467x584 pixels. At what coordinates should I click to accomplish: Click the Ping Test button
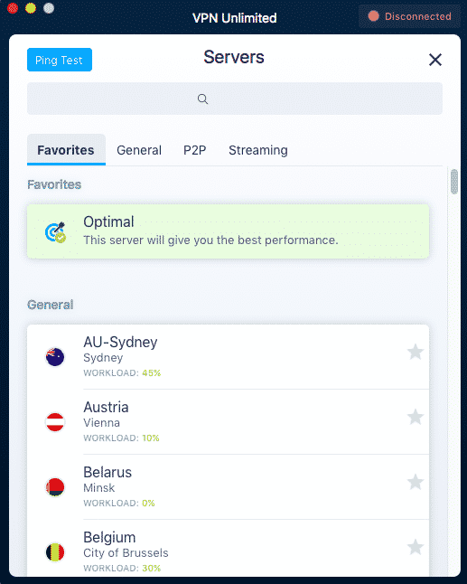click(60, 60)
